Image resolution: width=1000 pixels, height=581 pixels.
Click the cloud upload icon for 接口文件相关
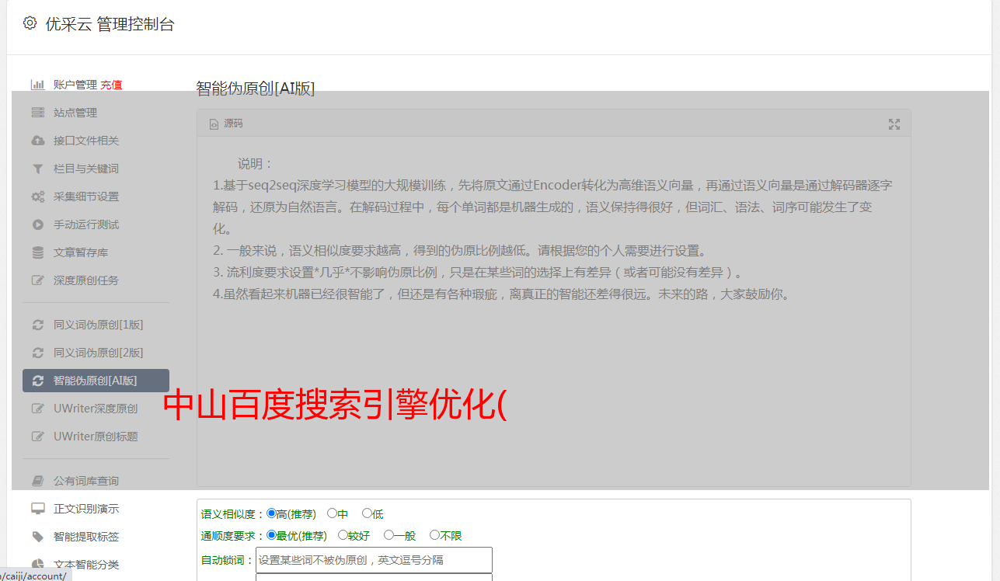click(37, 141)
